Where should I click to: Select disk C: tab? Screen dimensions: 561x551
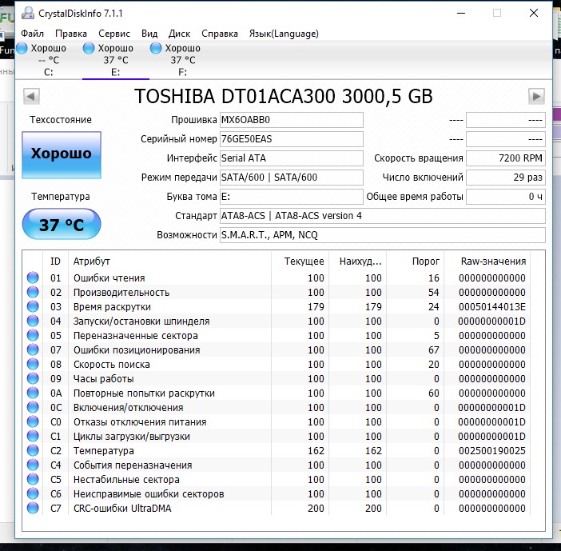(49, 60)
